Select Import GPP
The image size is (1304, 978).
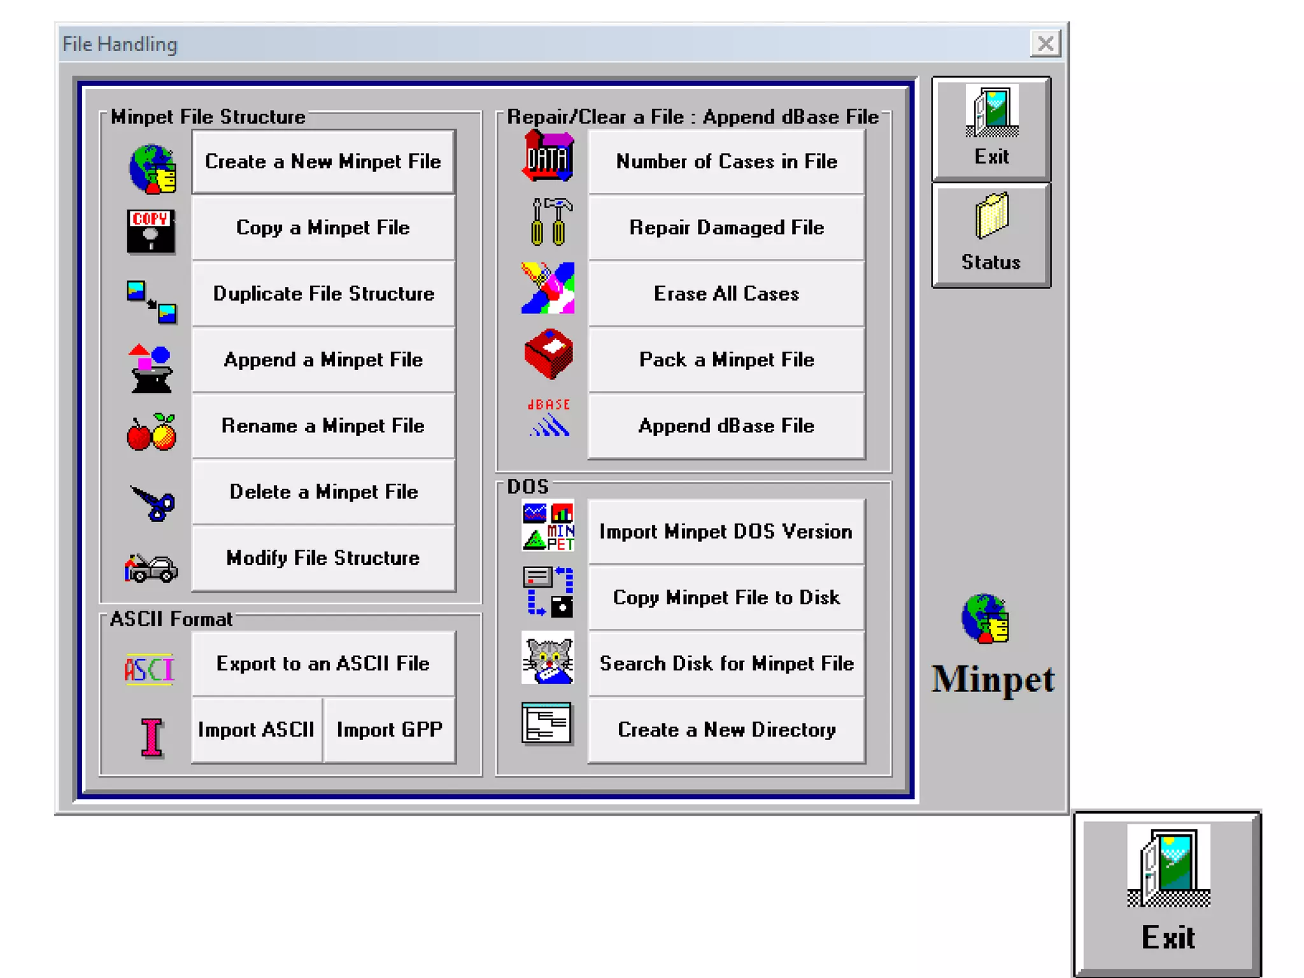389,730
